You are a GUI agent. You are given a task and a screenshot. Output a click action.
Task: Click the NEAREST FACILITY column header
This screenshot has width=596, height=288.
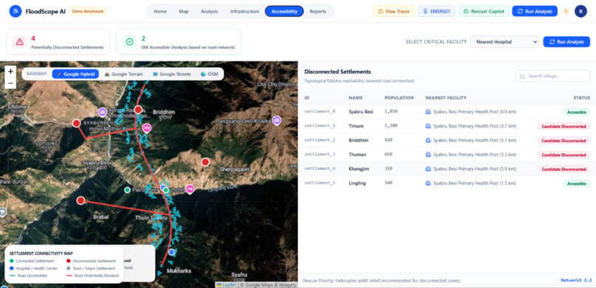pyautogui.click(x=446, y=98)
